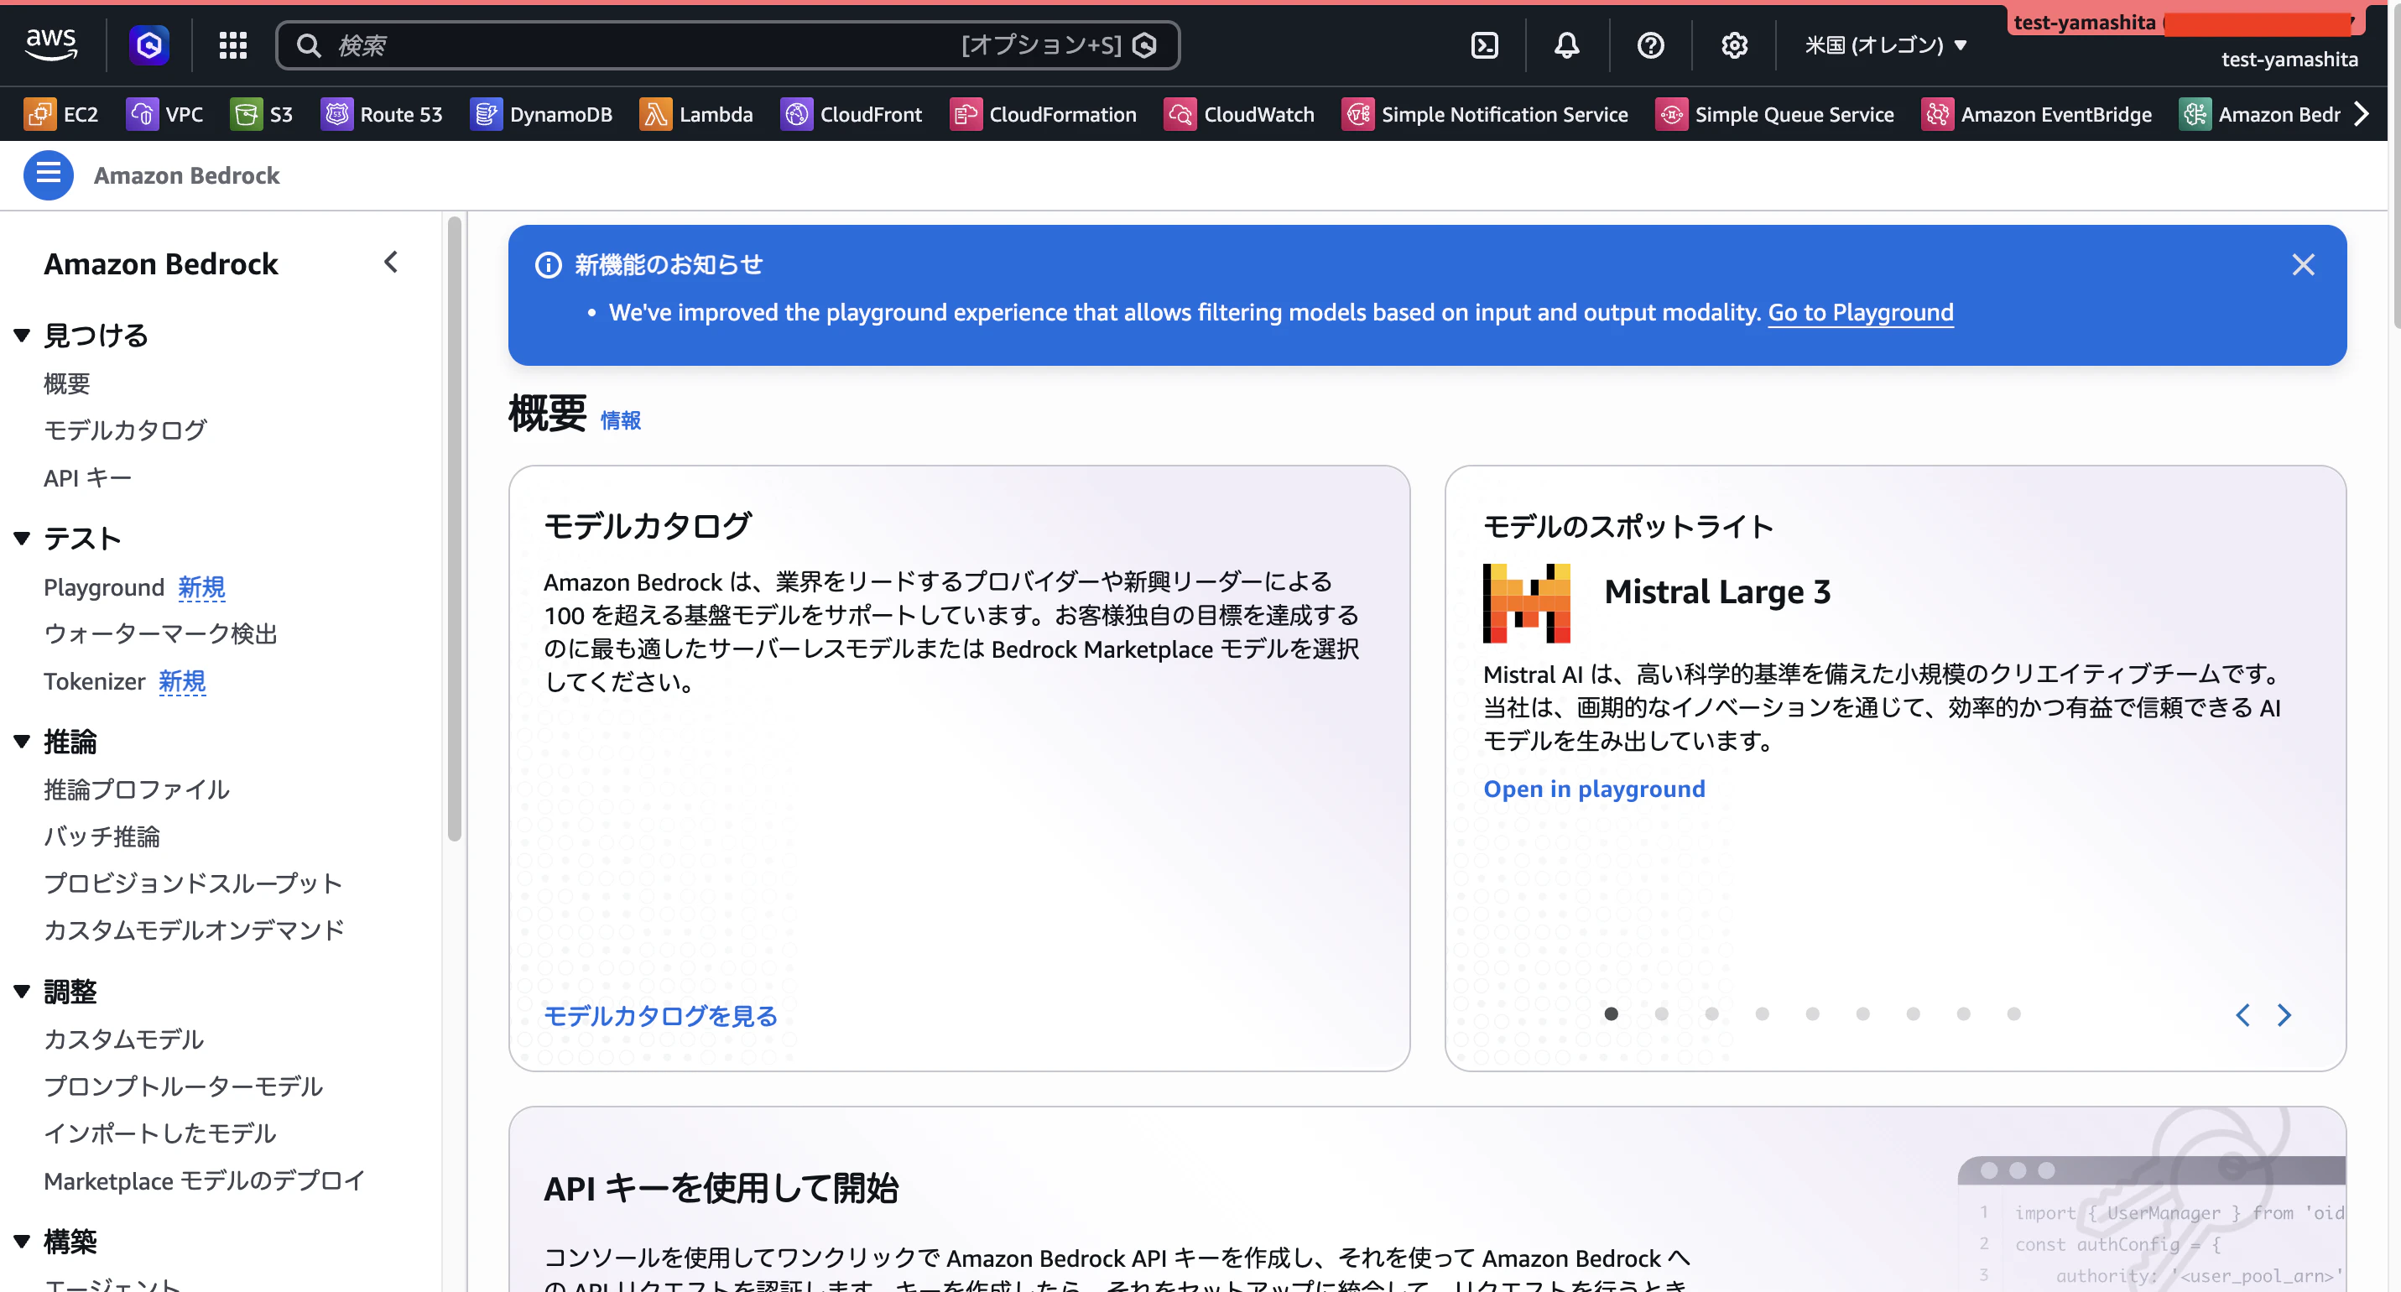Select the second spotlight carousel dot

point(1661,1013)
